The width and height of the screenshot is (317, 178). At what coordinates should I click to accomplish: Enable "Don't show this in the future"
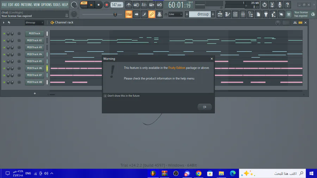(x=105, y=96)
